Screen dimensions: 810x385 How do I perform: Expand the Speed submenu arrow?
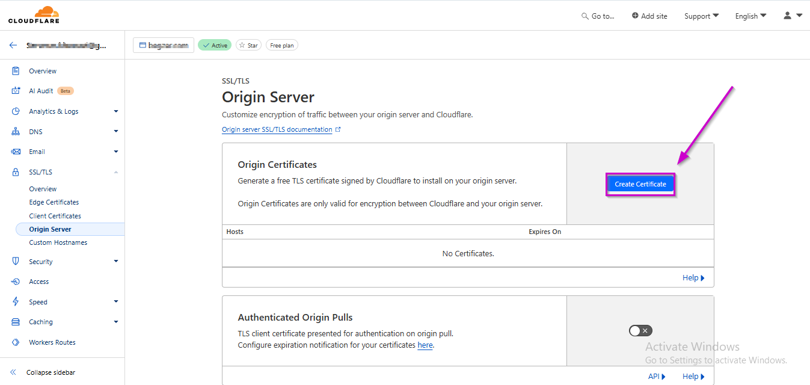(116, 301)
